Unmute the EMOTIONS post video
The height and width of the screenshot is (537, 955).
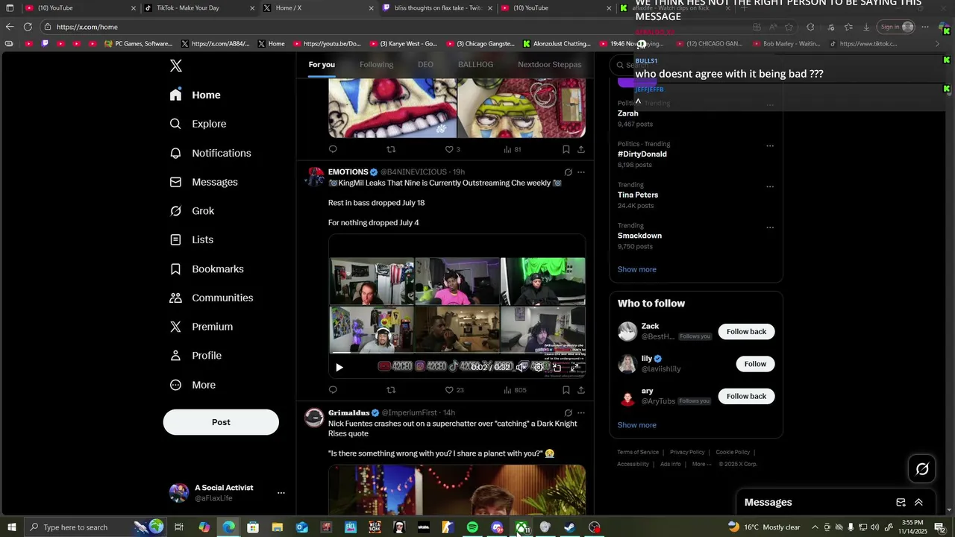pyautogui.click(x=521, y=367)
